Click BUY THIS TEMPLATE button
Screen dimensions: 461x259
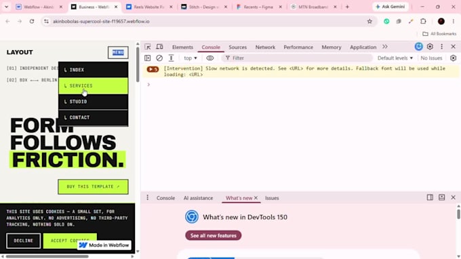point(93,186)
